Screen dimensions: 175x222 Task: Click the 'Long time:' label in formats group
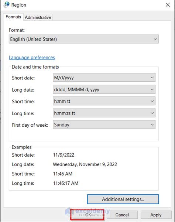(x=23, y=113)
